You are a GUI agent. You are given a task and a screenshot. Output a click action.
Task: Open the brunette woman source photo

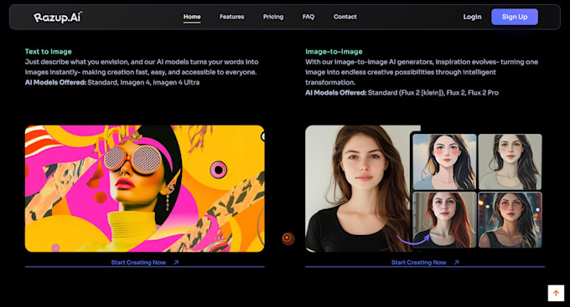click(358, 189)
